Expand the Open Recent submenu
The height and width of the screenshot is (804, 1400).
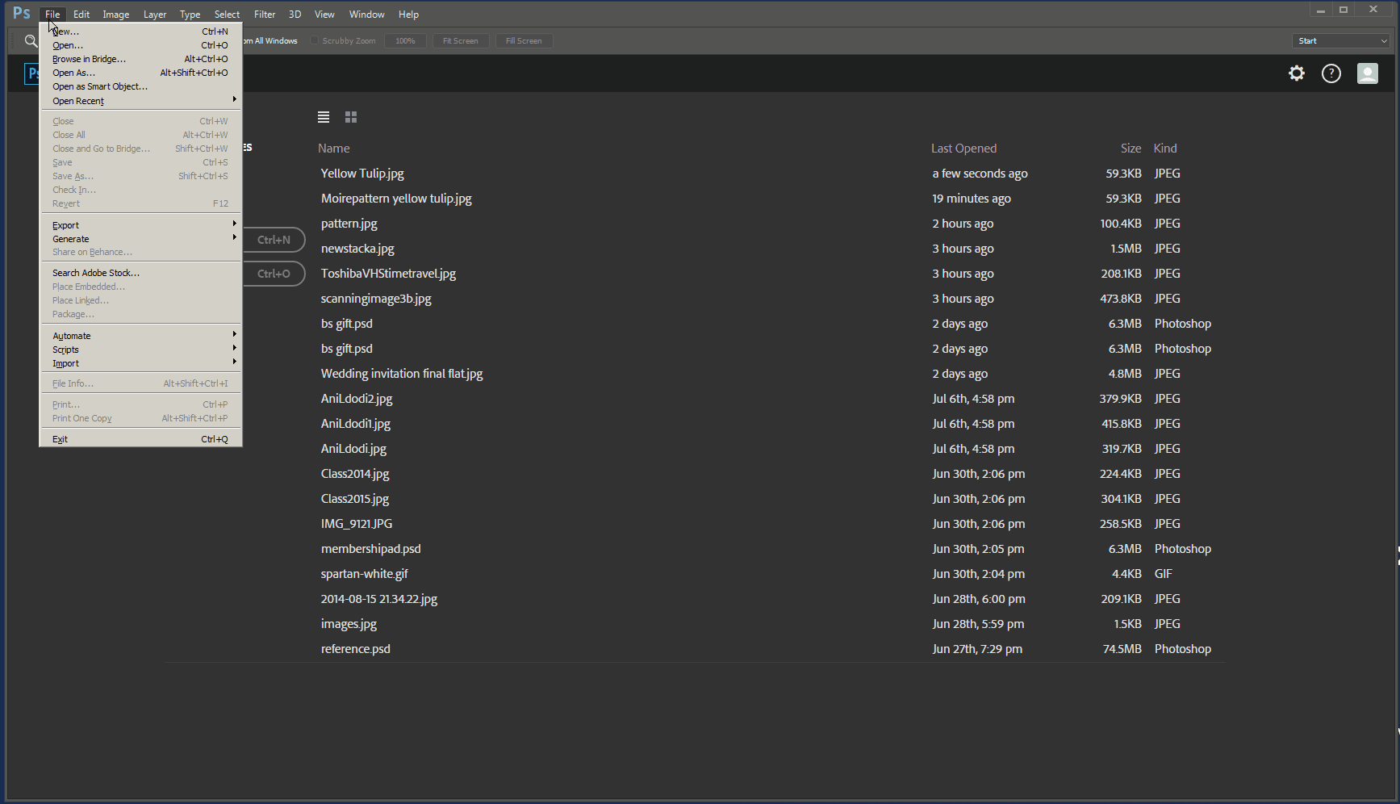coord(140,100)
